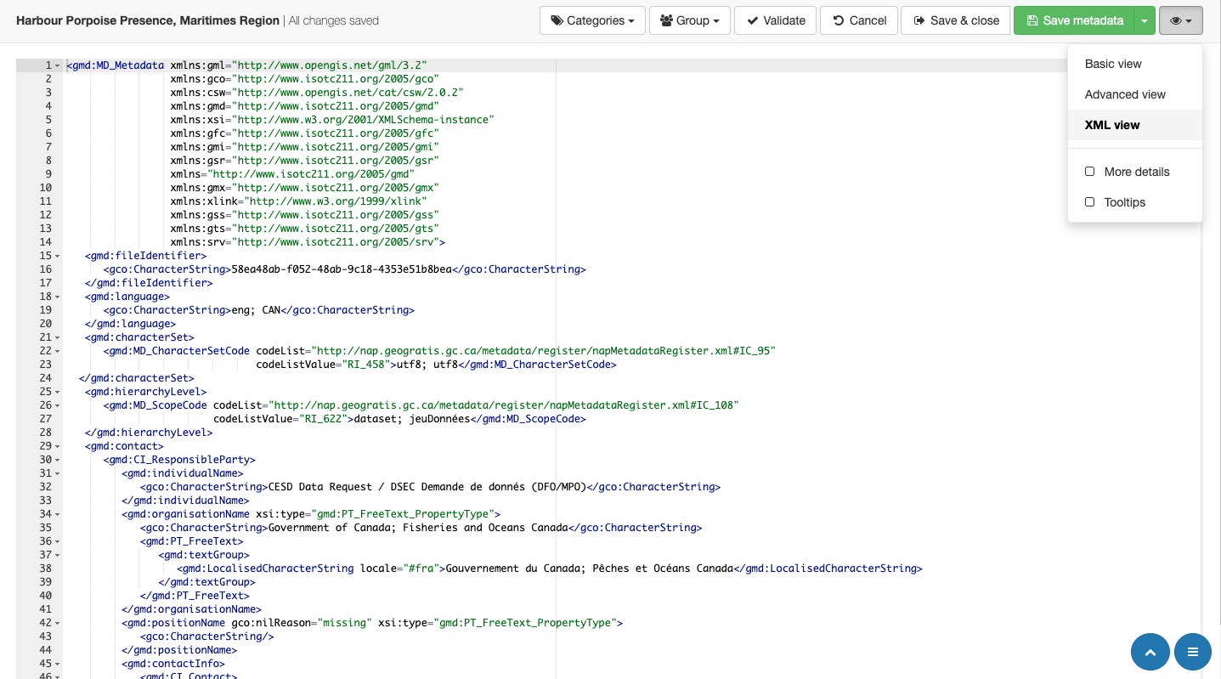The height and width of the screenshot is (679, 1221).
Task: Click 'dataset; jeuDonnées' scope value
Action: (411, 419)
